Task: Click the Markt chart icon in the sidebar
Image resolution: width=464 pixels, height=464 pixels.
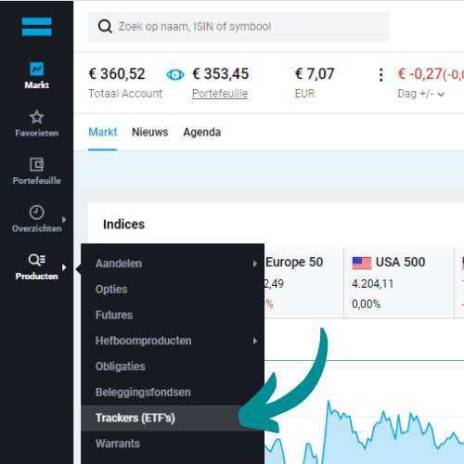Action: coord(36,69)
